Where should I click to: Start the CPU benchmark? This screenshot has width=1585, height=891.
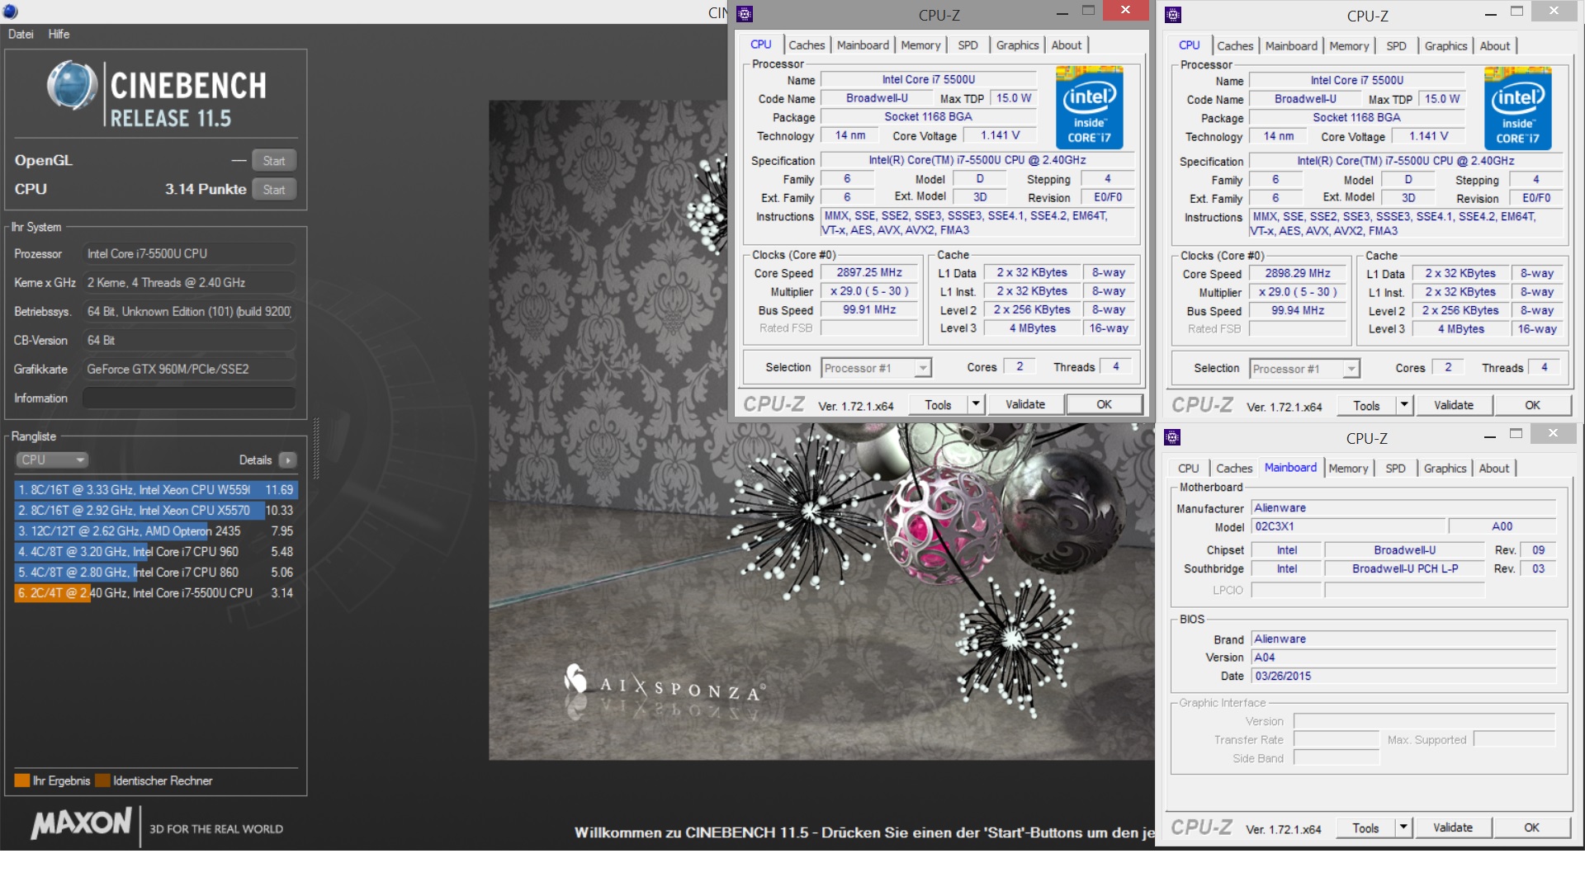[x=274, y=190]
